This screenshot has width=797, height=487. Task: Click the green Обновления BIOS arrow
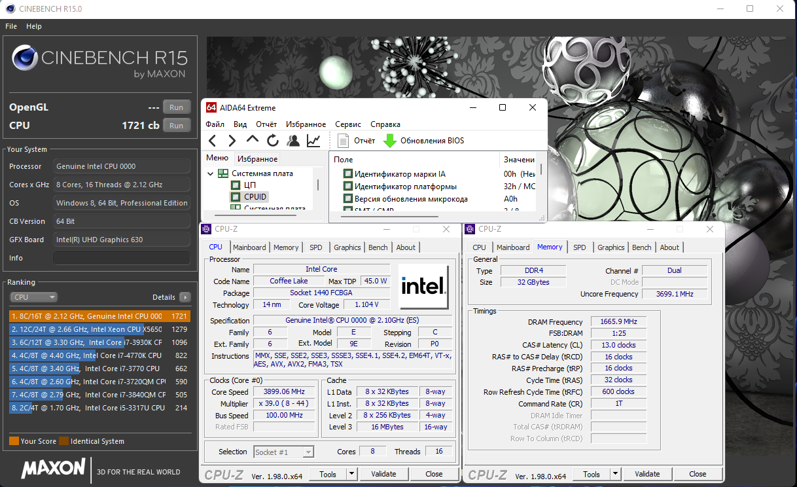[390, 141]
